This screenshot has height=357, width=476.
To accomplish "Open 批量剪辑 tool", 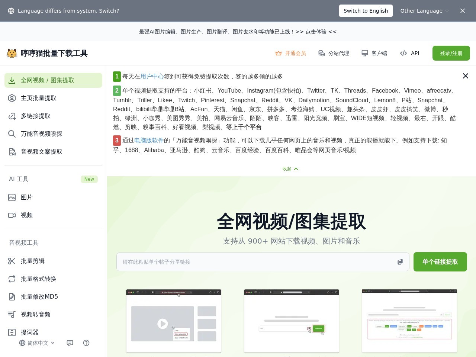I will (x=53, y=261).
